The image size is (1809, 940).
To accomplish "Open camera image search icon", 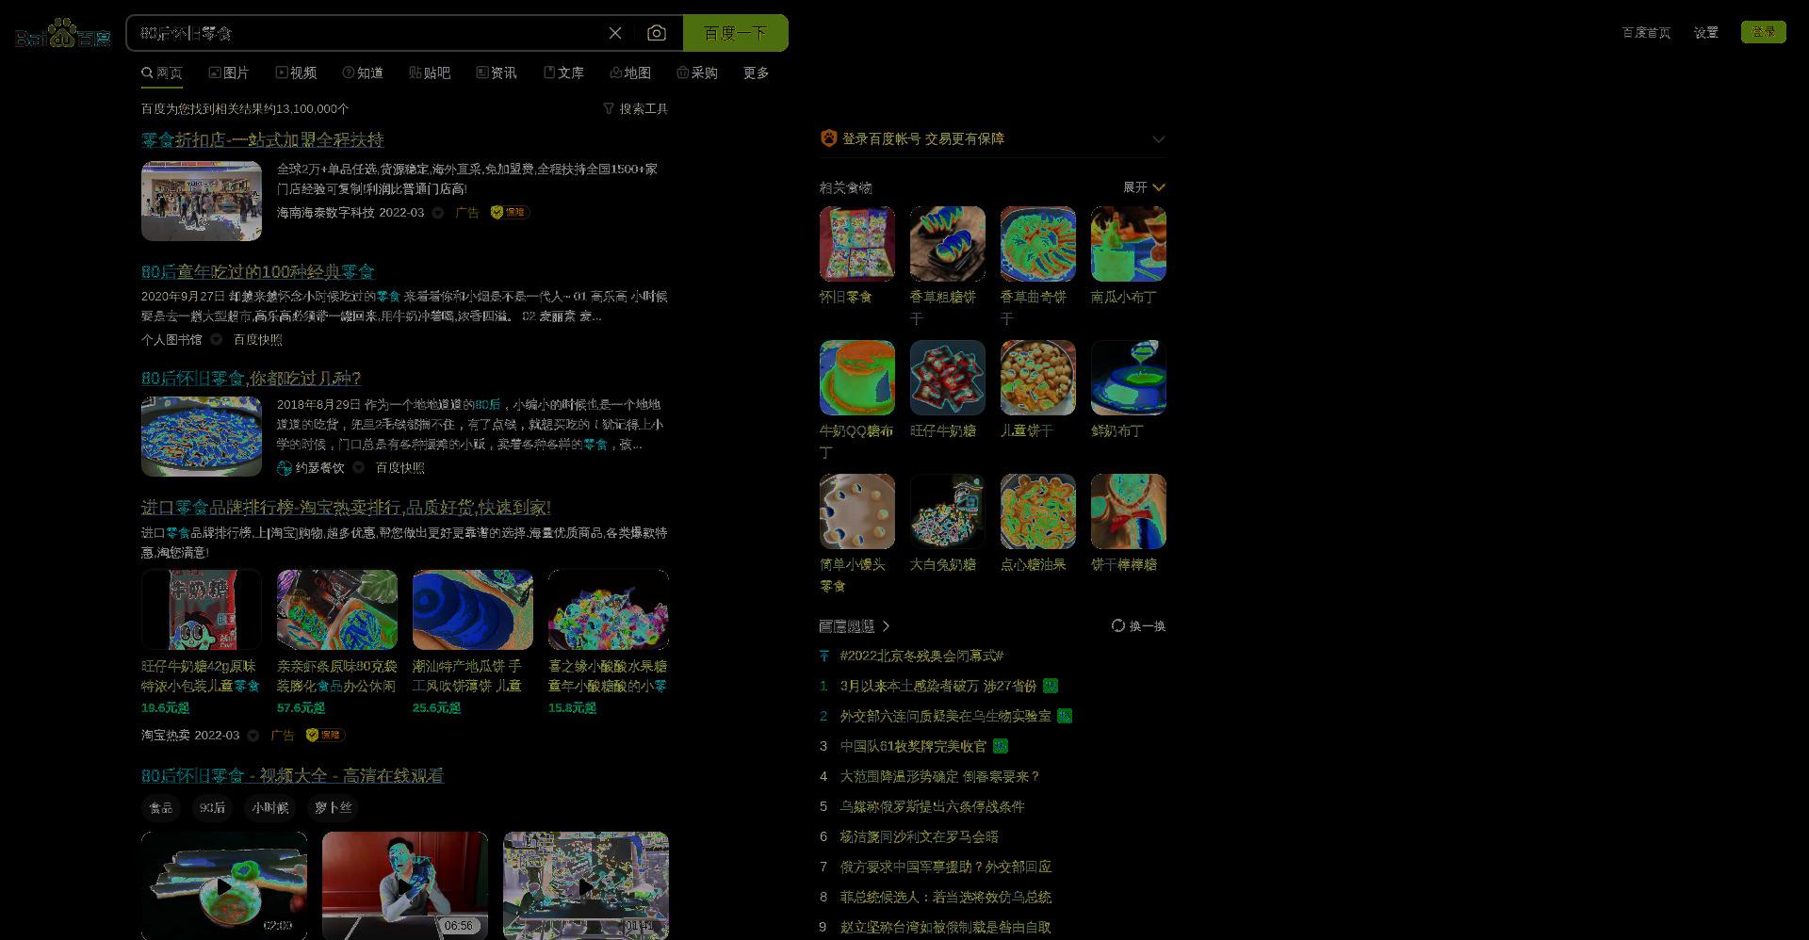I will 657,33.
